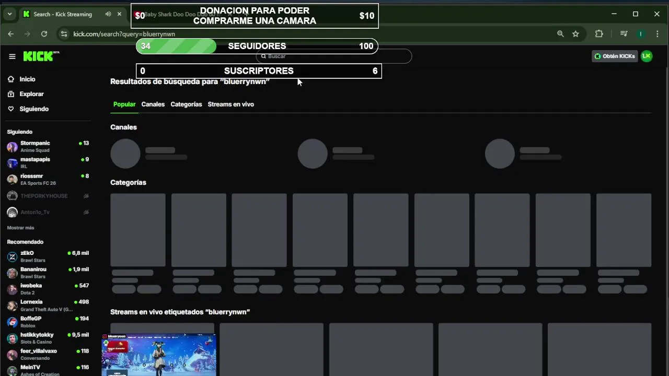Open Chrome media controls icon
This screenshot has width=669, height=376.
pyautogui.click(x=624, y=34)
